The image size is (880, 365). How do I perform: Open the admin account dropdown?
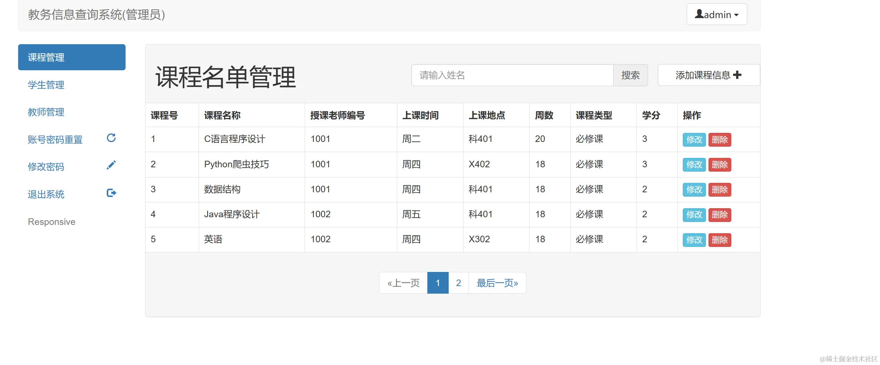tap(716, 14)
